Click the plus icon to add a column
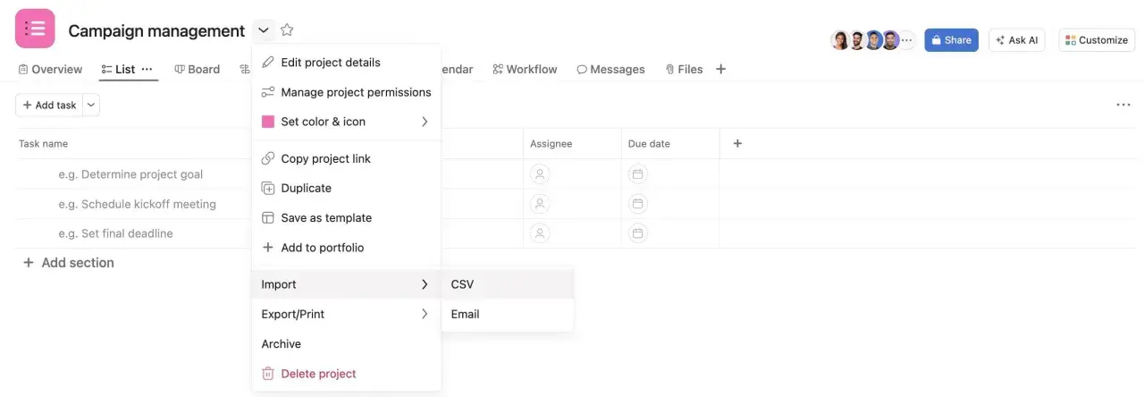The width and height of the screenshot is (1144, 397). point(737,143)
